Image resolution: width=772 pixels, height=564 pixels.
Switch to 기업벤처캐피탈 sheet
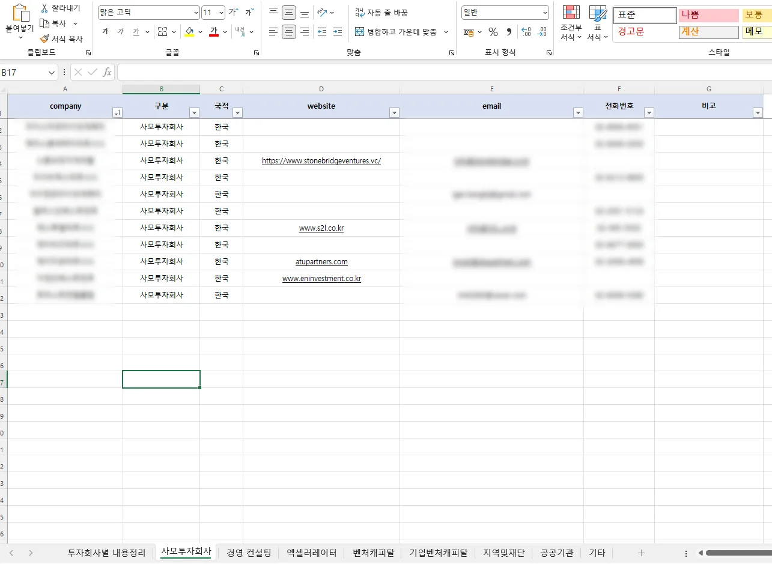tap(438, 553)
